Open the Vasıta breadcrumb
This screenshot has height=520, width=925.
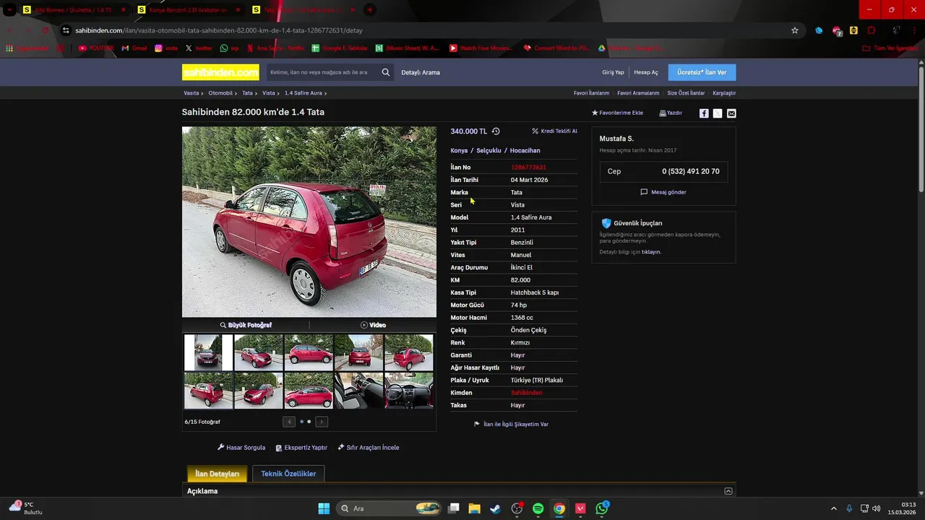191,93
